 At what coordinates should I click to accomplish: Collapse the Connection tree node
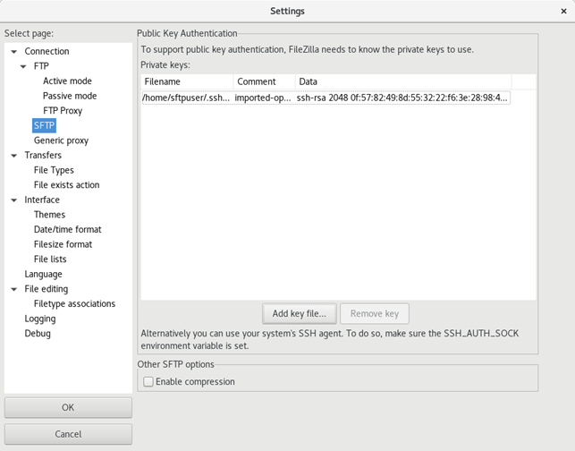pyautogui.click(x=14, y=52)
